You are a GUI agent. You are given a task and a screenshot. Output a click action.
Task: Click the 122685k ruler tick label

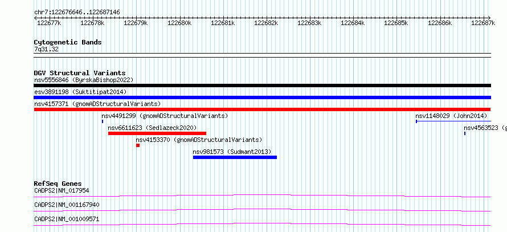click(x=396, y=23)
